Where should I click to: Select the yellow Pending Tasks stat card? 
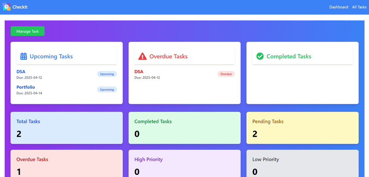[x=303, y=128]
